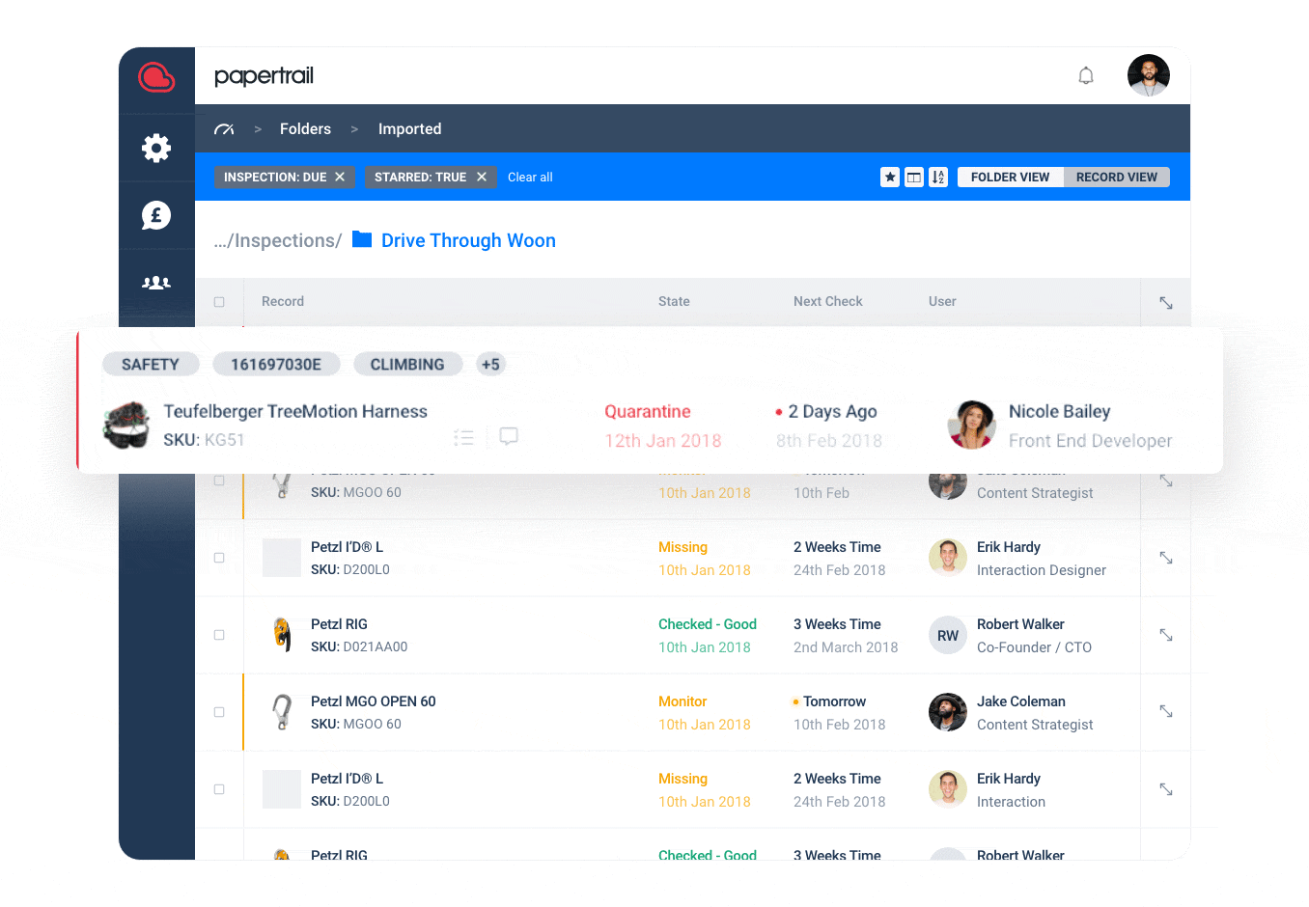Show the +5 additional tags

click(490, 364)
